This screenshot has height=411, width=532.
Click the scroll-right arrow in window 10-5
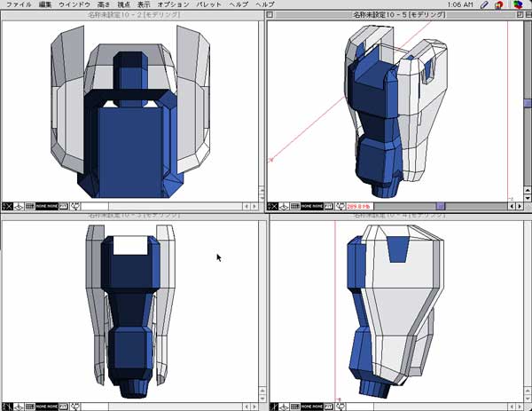click(x=520, y=206)
